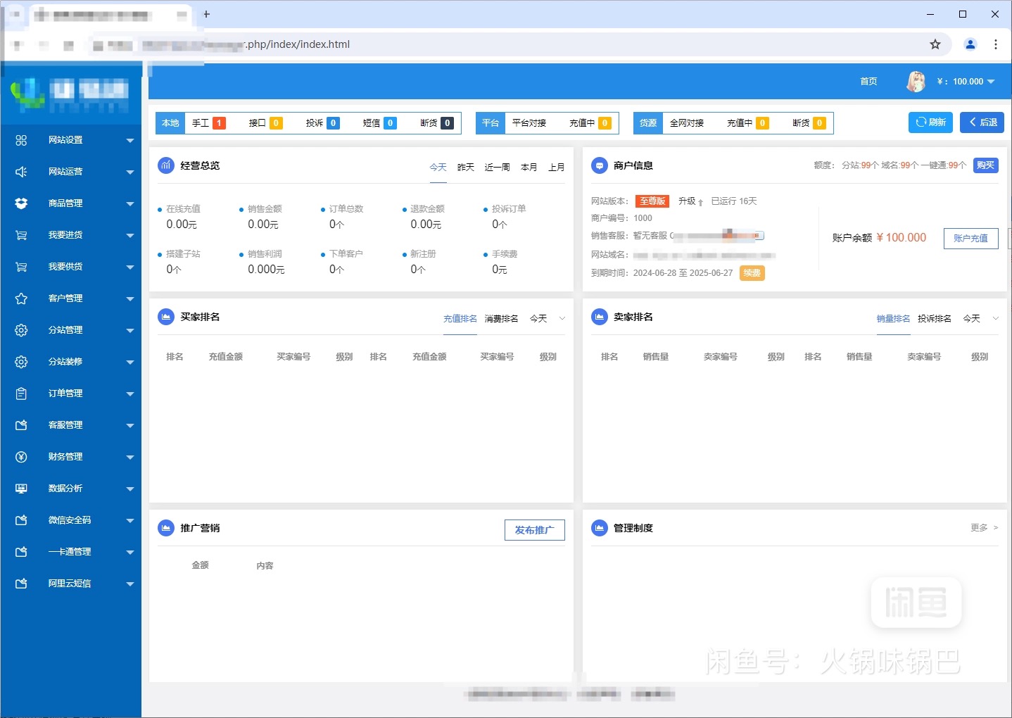Switch to the 消费排名 tab
Image resolution: width=1012 pixels, height=718 pixels.
(x=500, y=318)
